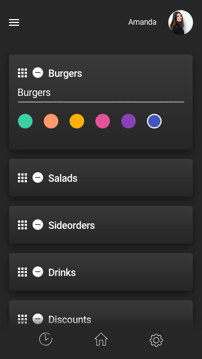Click the grid handle icon for Salads
Screen dimensions: 202x359
pos(22,178)
